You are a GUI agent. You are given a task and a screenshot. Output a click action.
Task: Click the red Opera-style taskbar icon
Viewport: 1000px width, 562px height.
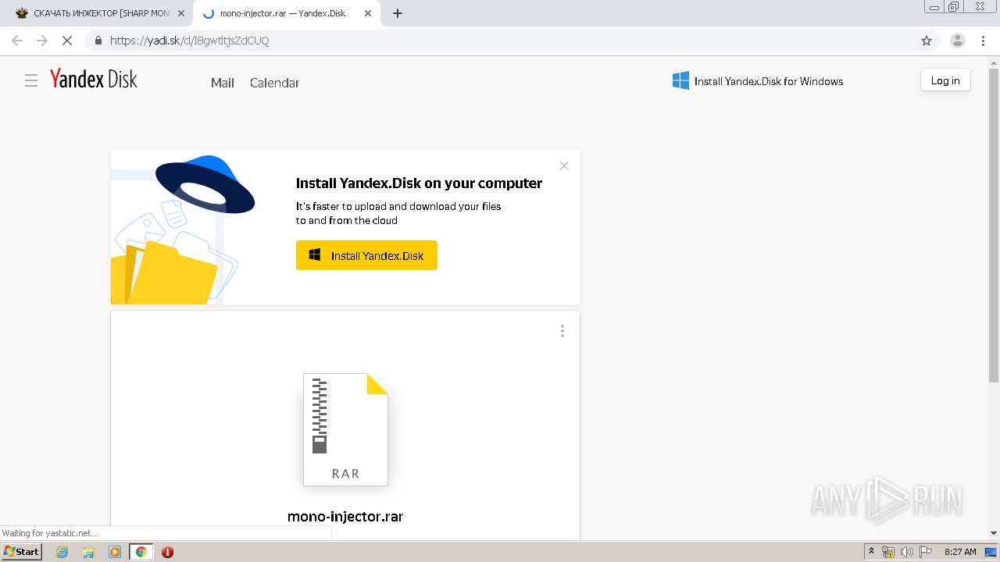167,552
